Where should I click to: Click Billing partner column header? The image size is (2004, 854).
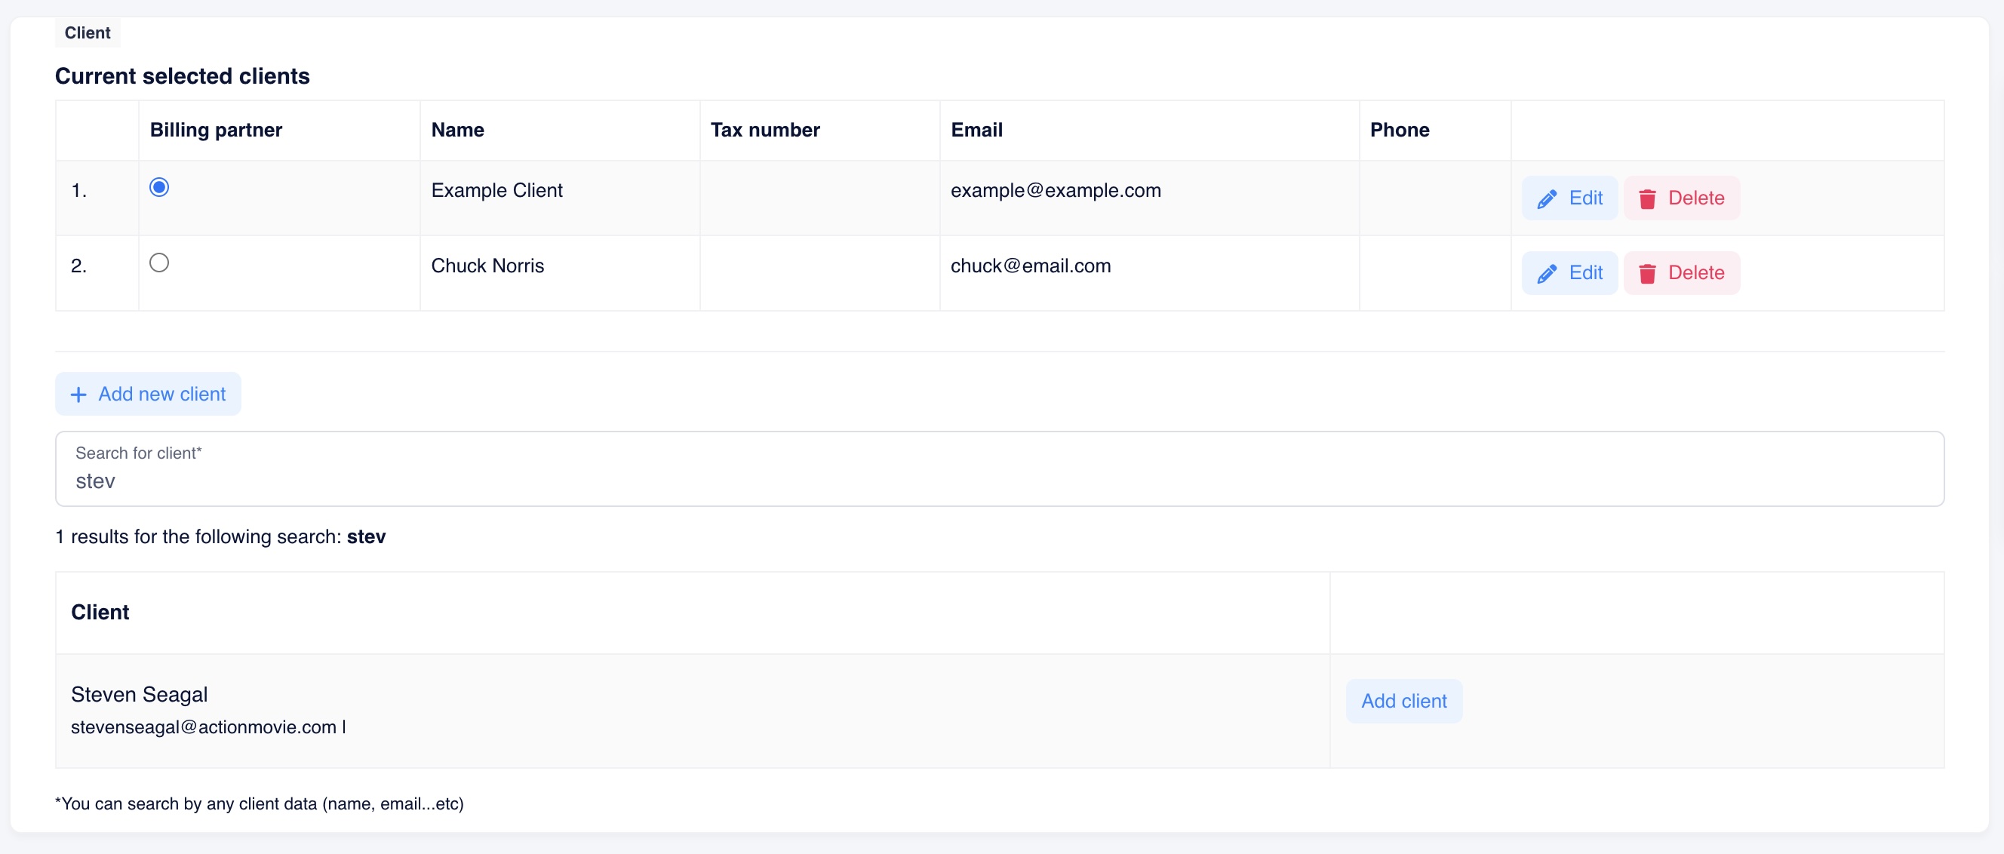pos(216,130)
